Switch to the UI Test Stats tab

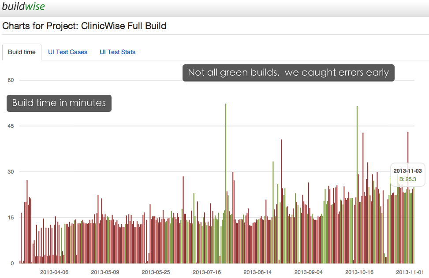point(117,52)
